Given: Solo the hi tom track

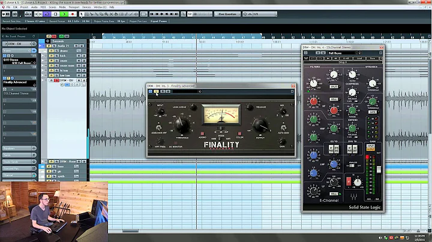Looking at the screenshot, I should pyautogui.click(x=56, y=71).
